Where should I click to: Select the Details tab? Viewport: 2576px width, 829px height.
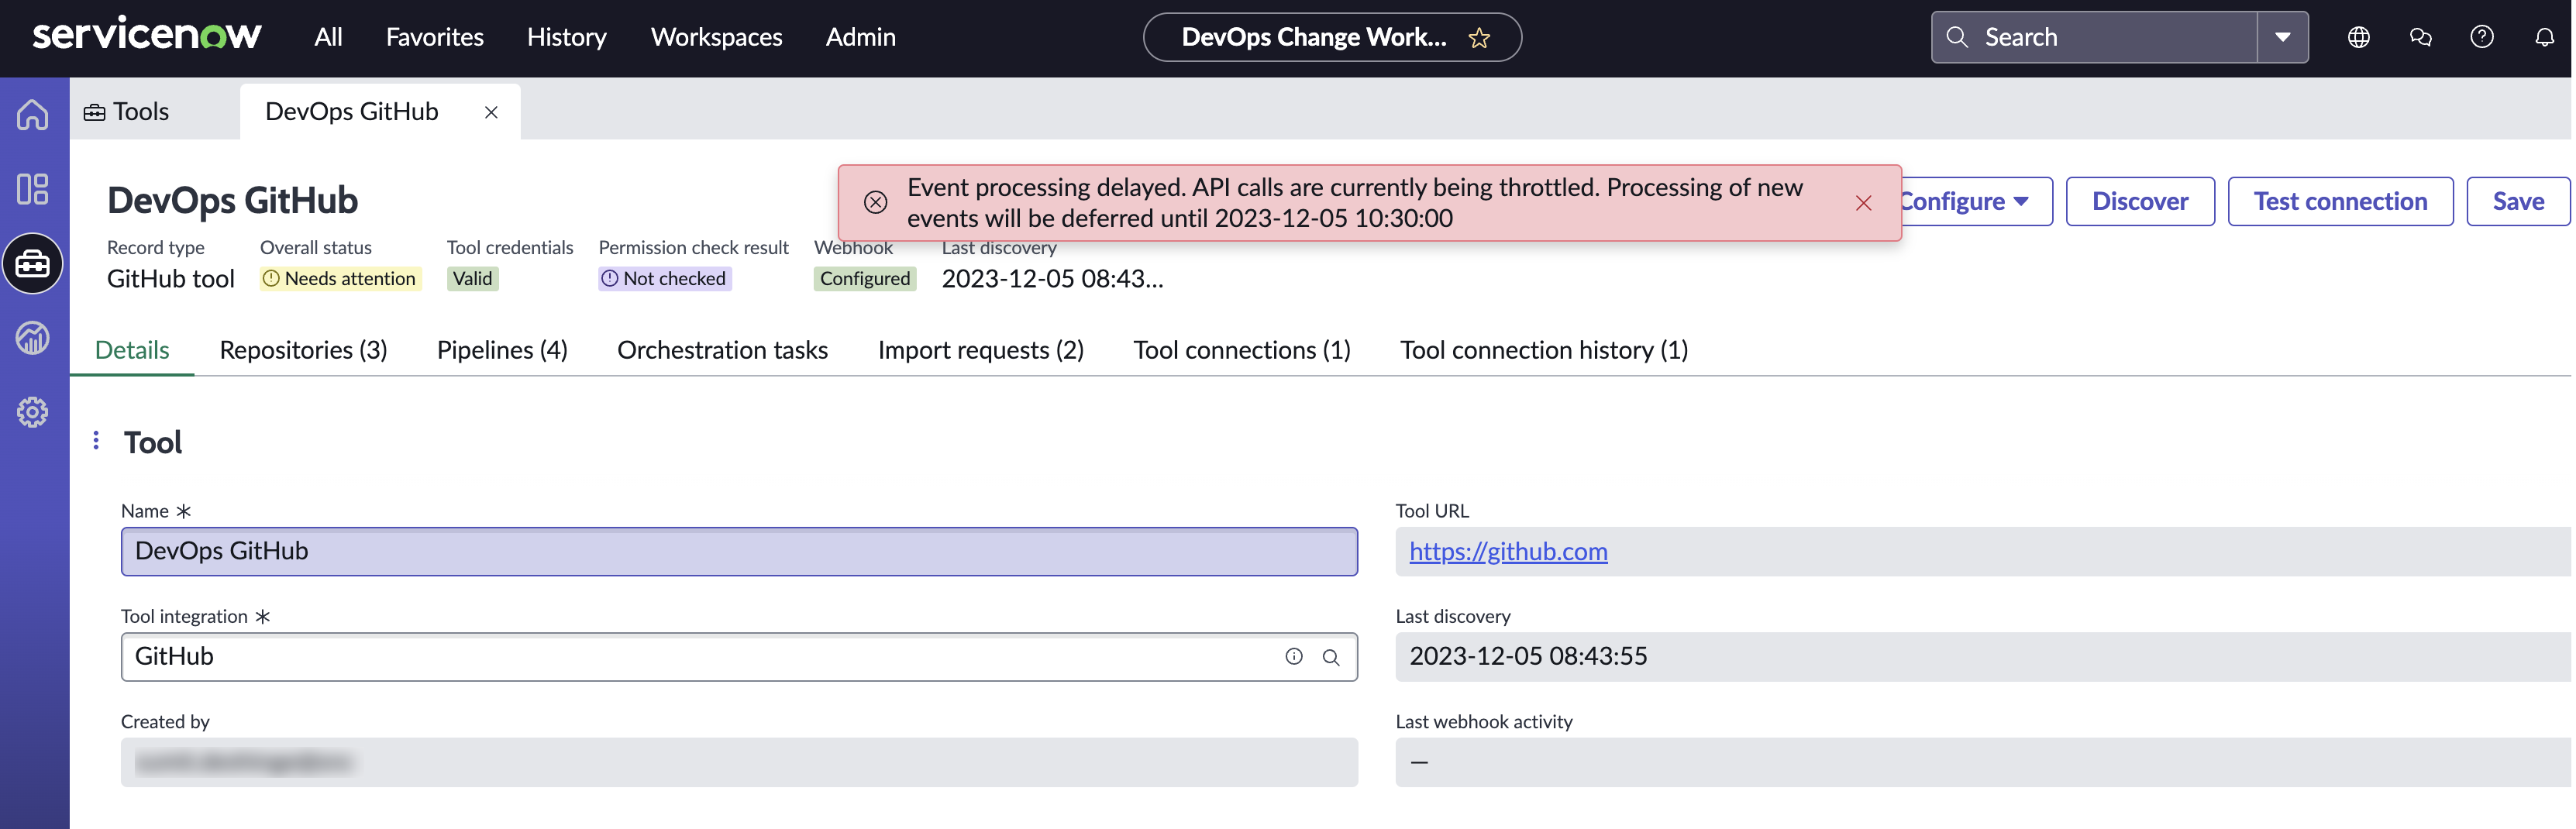click(x=132, y=350)
